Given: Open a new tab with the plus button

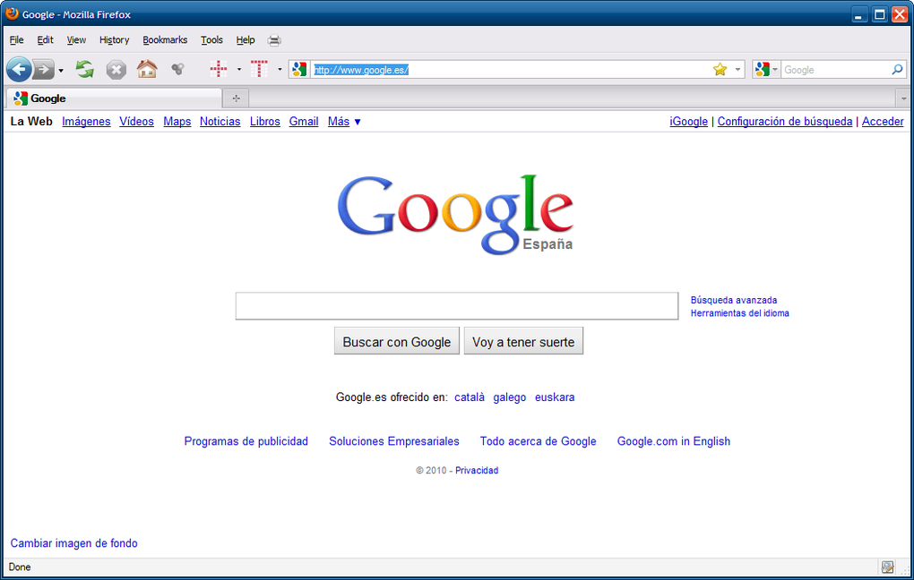Looking at the screenshot, I should pos(236,98).
